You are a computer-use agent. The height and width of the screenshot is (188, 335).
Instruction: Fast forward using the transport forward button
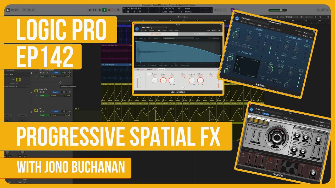coord(95,10)
